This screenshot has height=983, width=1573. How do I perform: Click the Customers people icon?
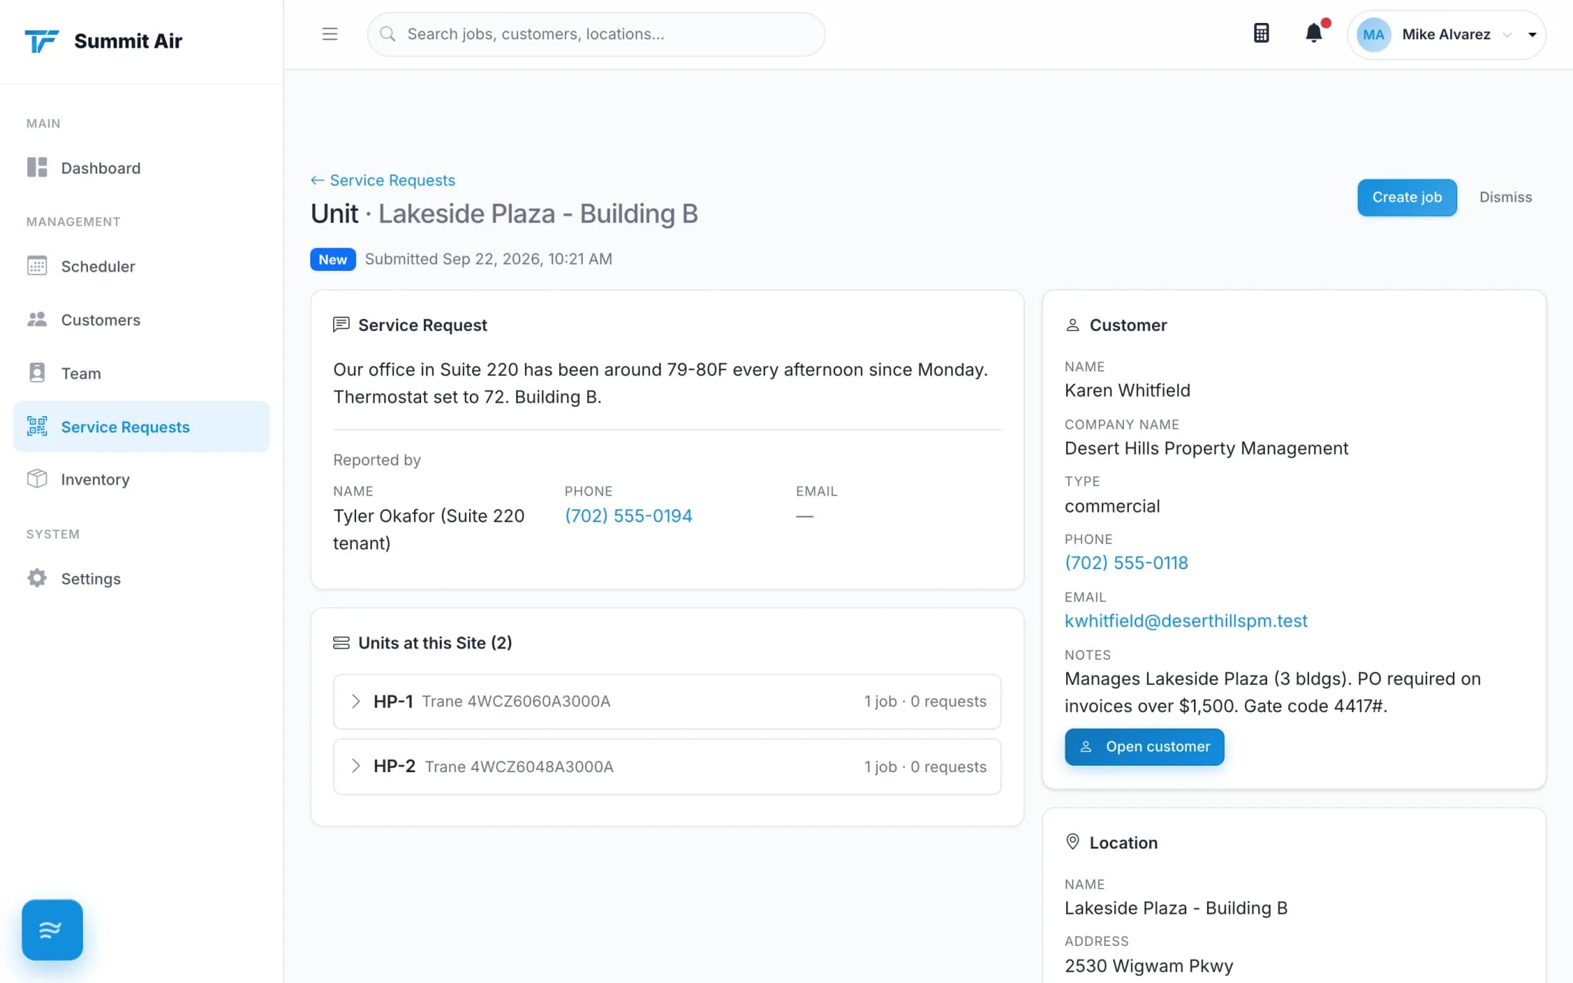click(37, 320)
